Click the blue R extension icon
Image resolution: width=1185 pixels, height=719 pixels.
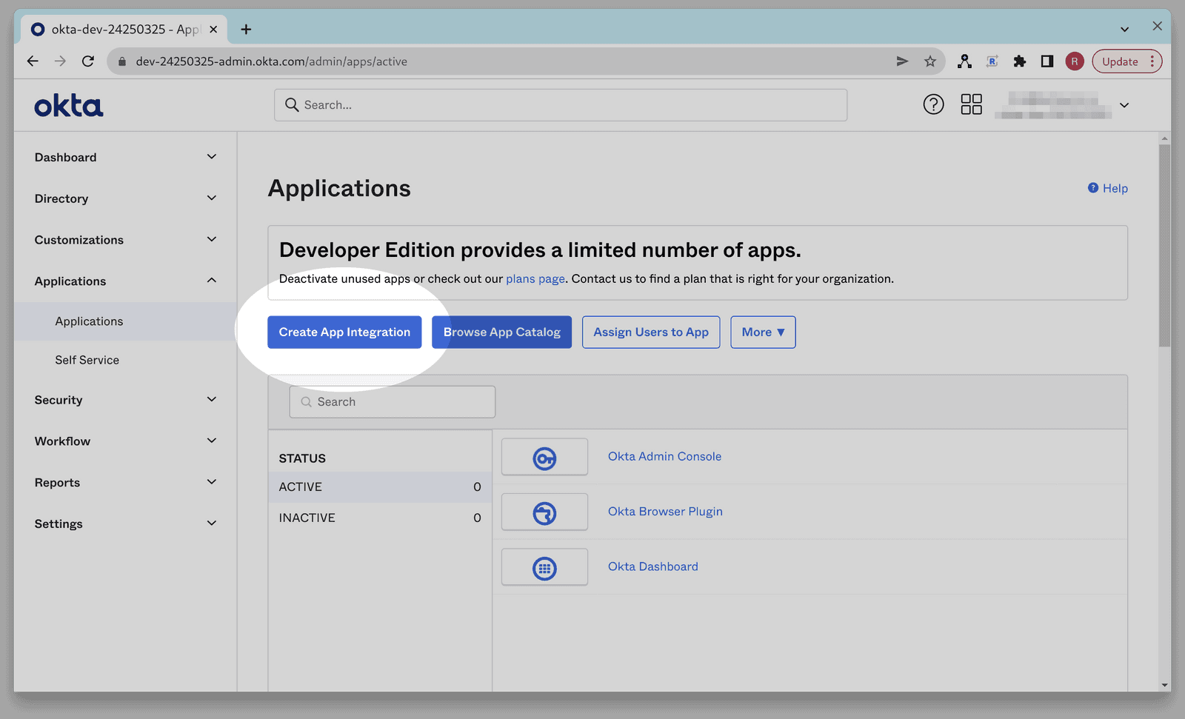point(992,61)
